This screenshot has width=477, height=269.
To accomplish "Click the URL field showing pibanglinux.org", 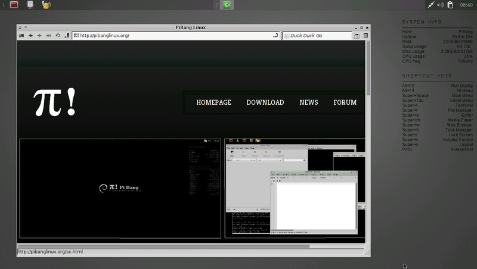I will click(175, 36).
